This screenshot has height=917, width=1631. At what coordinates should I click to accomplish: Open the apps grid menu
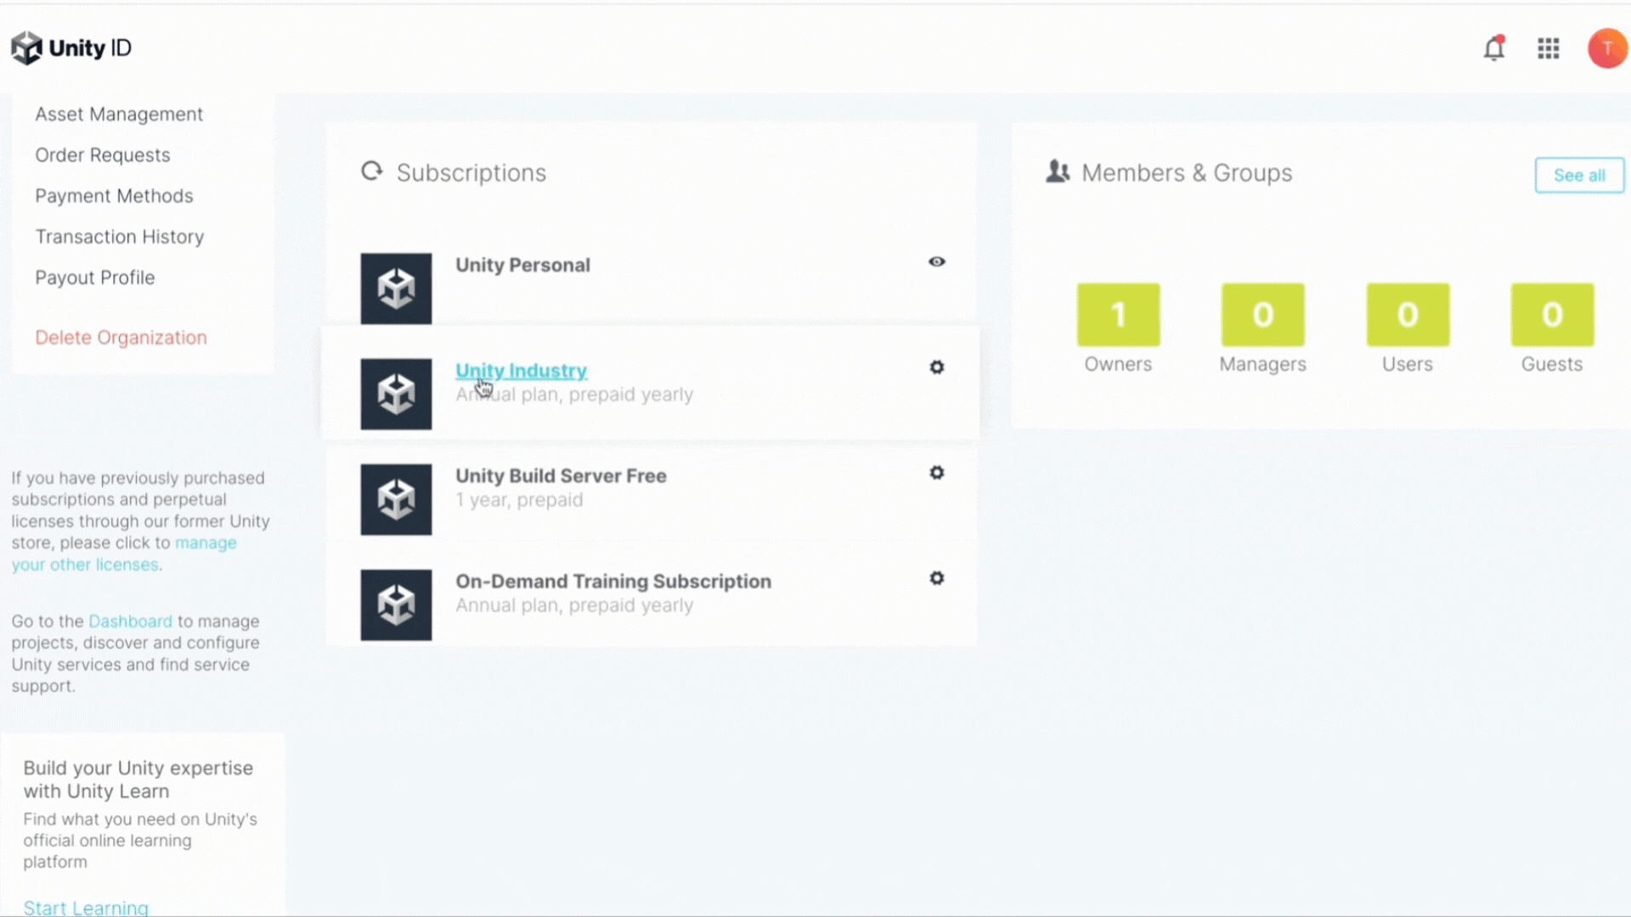[x=1549, y=48]
